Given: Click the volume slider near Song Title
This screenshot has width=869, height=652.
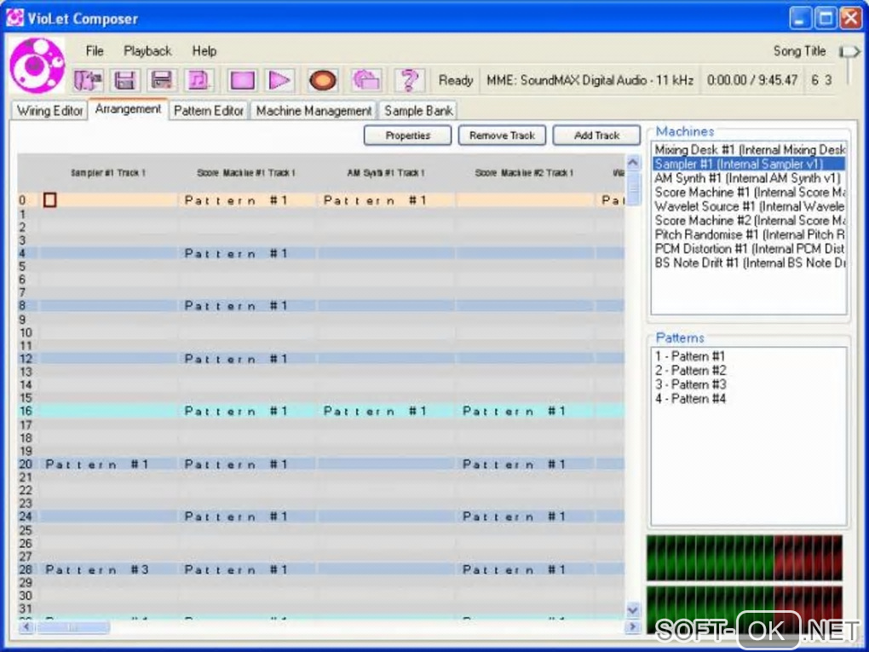Looking at the screenshot, I should (849, 53).
